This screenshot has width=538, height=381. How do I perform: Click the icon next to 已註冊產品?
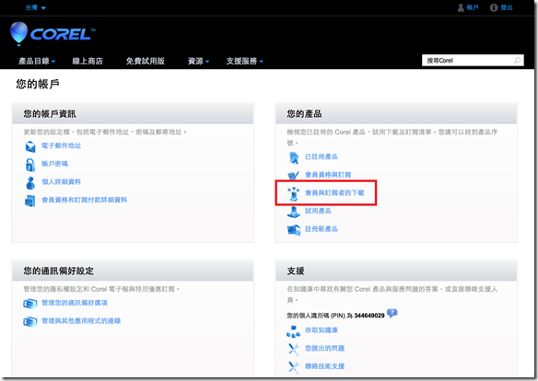(294, 157)
